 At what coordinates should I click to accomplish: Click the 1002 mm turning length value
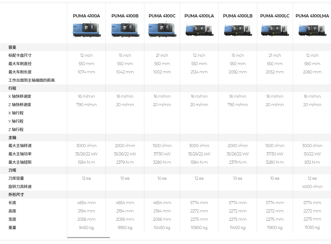pos(162,72)
